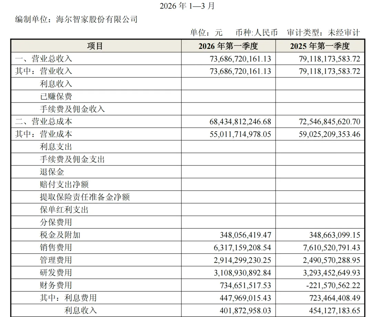Click the 2026 年 1—3 月 period heading
Viewport: 372px width, 317px height.
coord(187,6)
